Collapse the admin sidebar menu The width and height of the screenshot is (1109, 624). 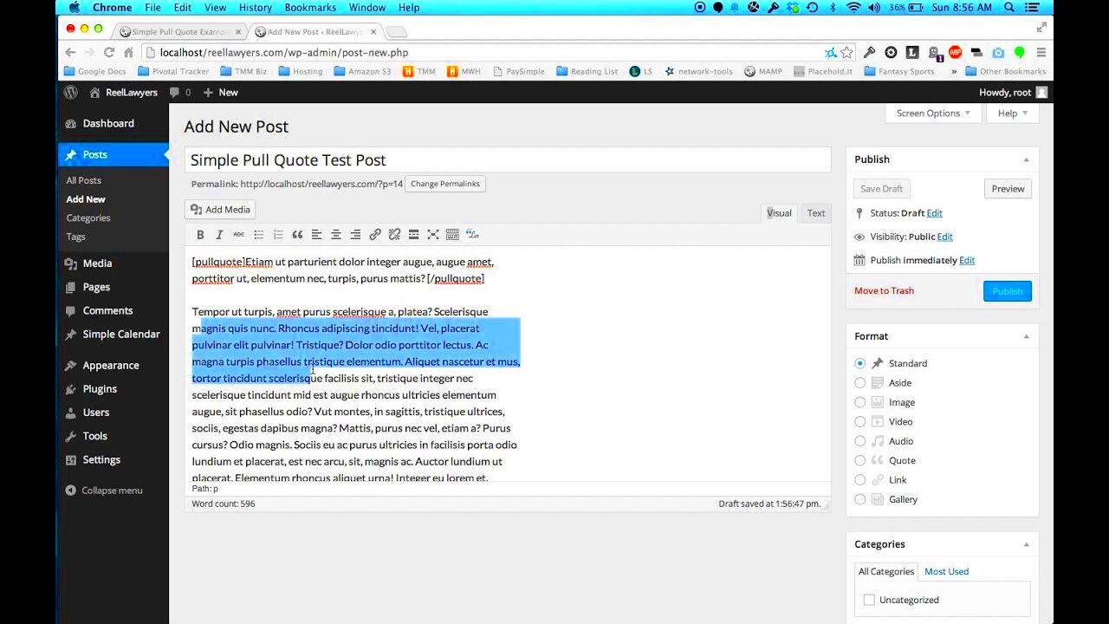click(x=104, y=491)
